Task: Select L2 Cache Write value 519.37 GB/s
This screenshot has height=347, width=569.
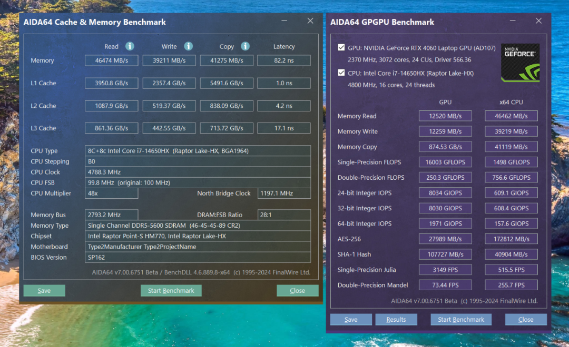Action: click(x=169, y=106)
